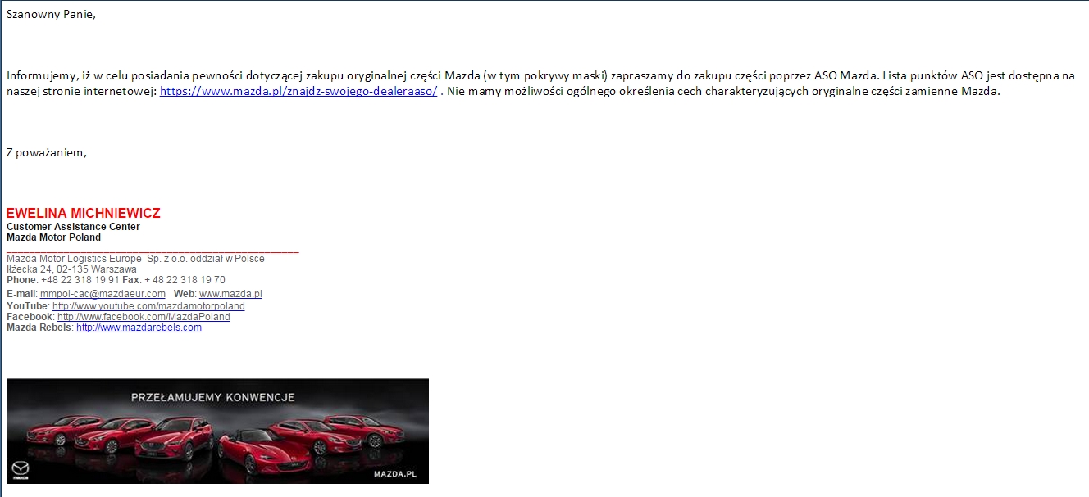This screenshot has width=1089, height=497.
Task: Click the Iłżecka 24 Warszawa address
Action: point(71,269)
